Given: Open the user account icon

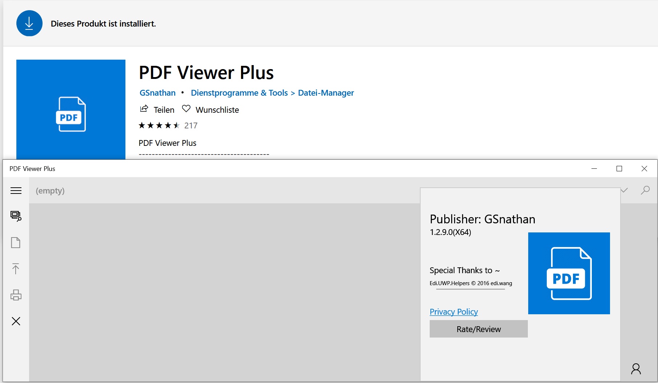Looking at the screenshot, I should (x=636, y=369).
